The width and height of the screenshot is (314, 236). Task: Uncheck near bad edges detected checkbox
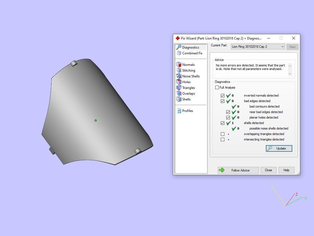pyautogui.click(x=228, y=112)
